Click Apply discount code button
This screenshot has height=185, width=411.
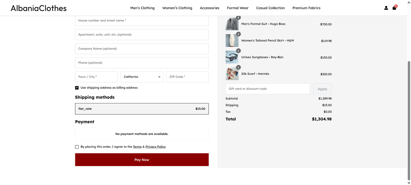322,89
